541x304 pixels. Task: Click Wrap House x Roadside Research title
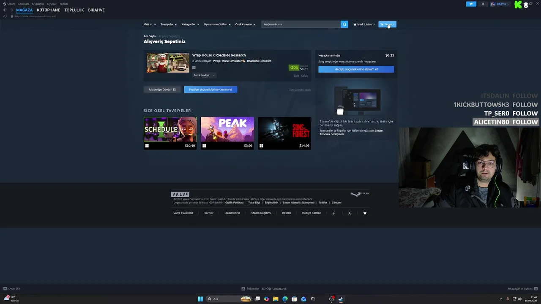[219, 55]
